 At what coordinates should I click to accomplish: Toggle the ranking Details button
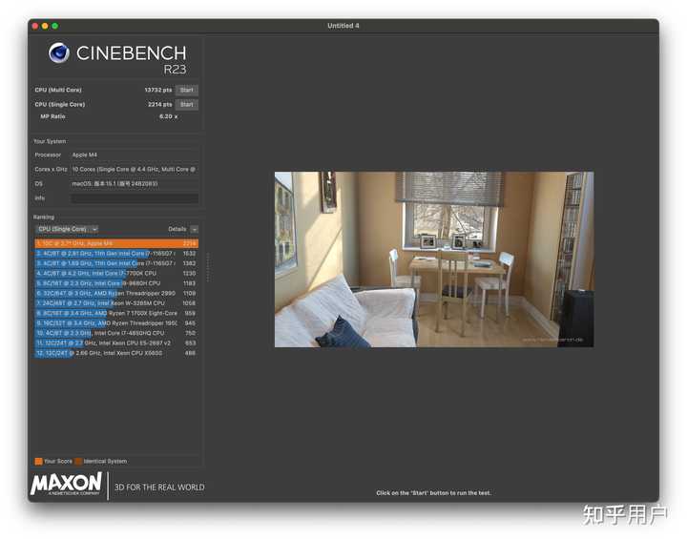coord(195,229)
